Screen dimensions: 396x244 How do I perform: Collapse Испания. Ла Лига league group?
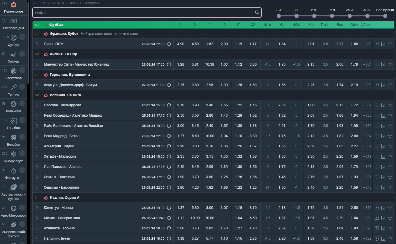[x=37, y=95]
